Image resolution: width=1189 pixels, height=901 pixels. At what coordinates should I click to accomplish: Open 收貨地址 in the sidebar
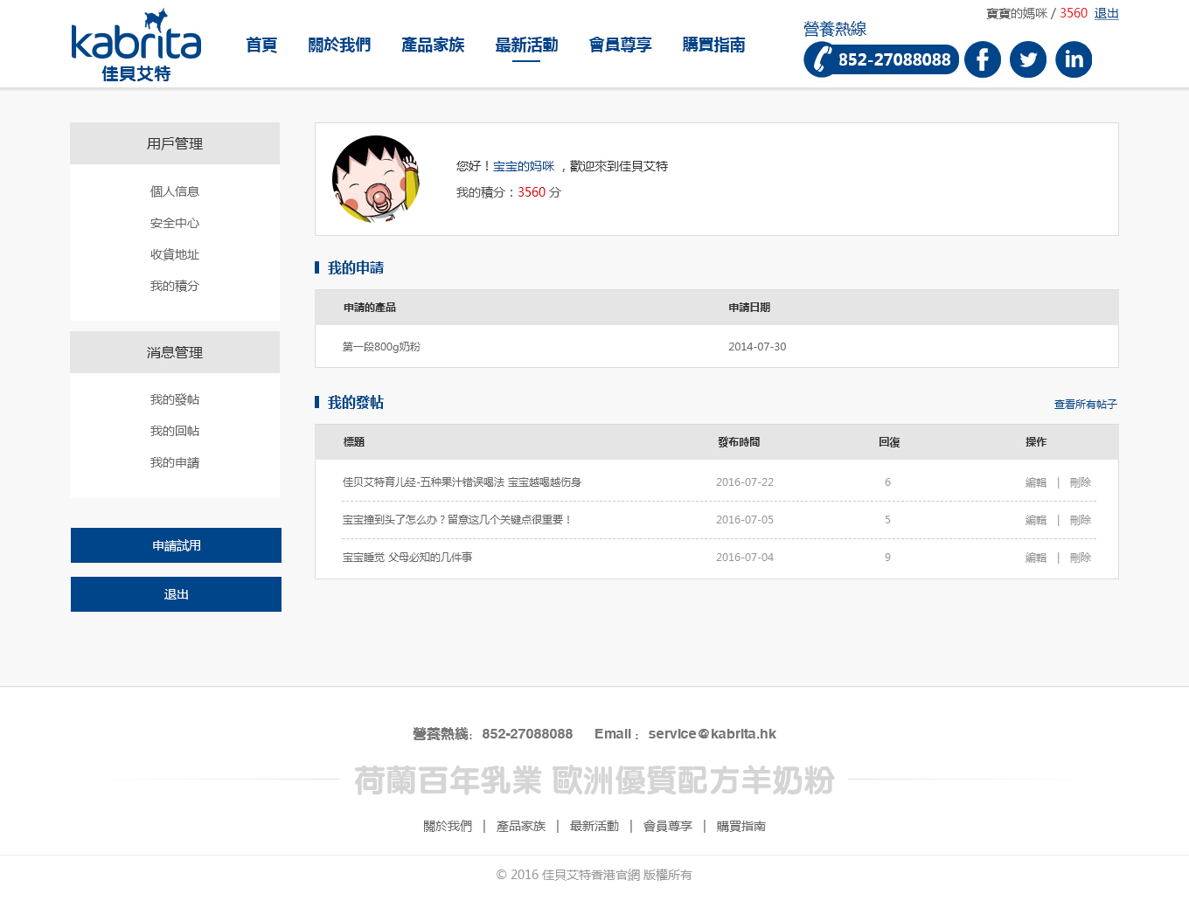click(175, 254)
